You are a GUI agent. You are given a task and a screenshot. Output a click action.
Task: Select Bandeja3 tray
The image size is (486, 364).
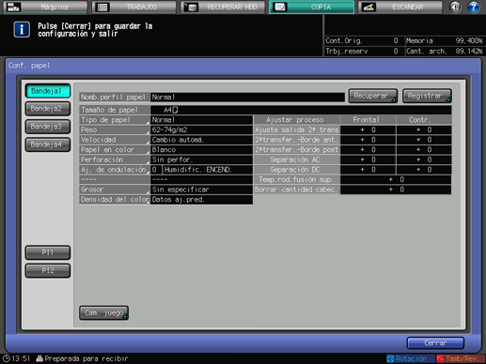pos(48,127)
